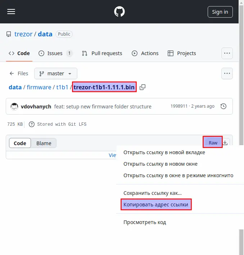The height and width of the screenshot is (255, 244).
Task: Open the Actions tab
Action: click(145, 53)
